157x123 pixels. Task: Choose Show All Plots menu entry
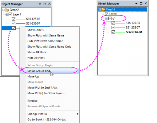(37, 52)
